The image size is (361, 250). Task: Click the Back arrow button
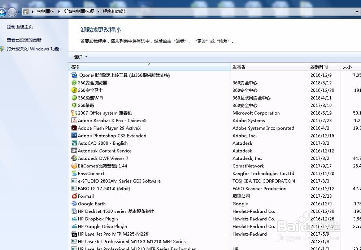tap(3, 12)
